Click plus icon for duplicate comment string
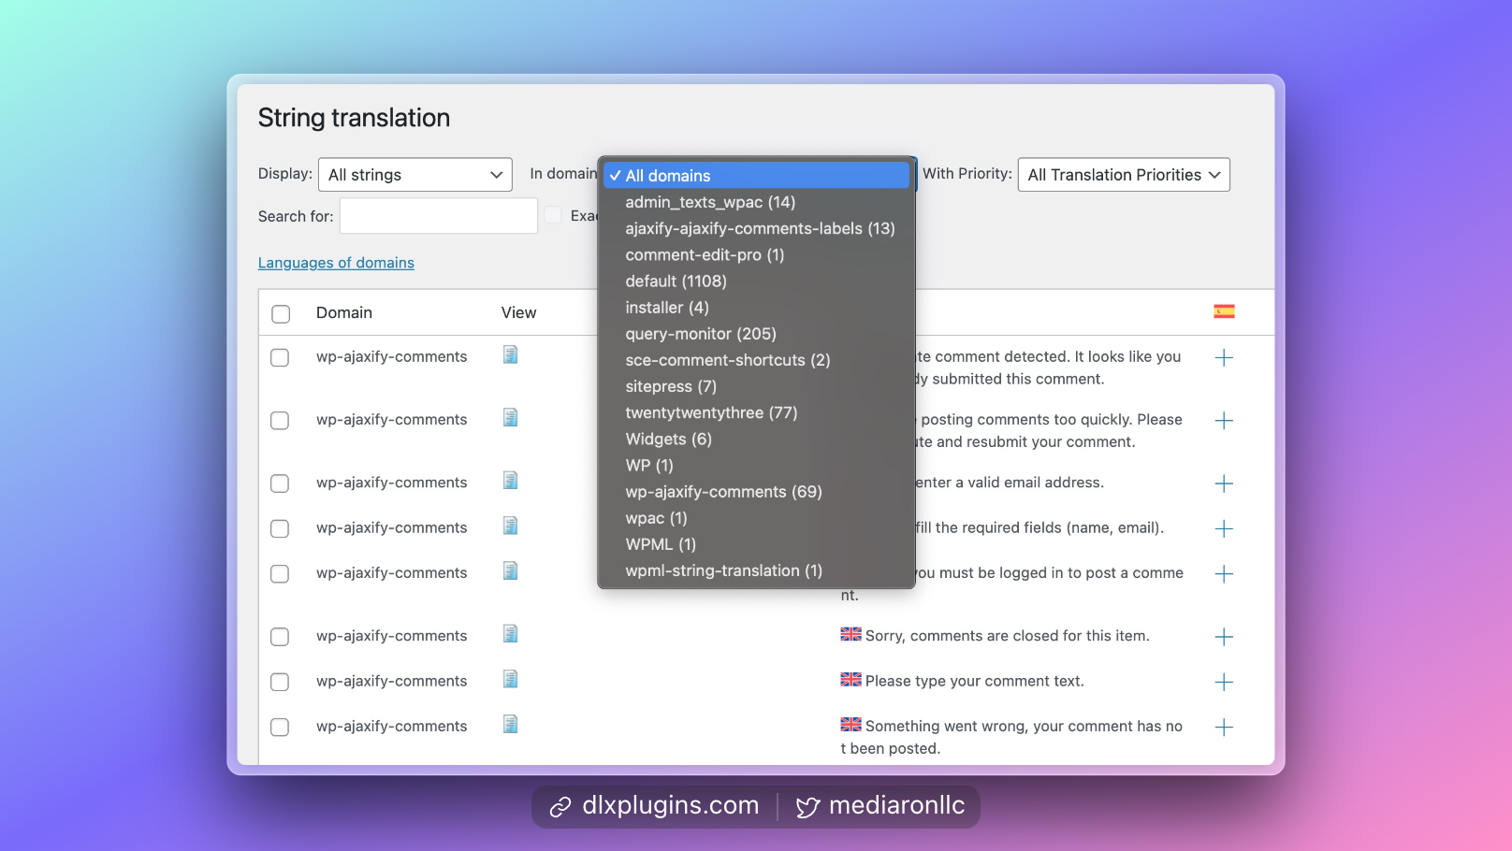 coord(1224,358)
